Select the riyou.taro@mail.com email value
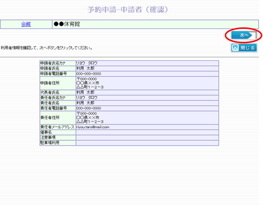Image resolution: width=263 pixels, height=205 pixels. 93,127
